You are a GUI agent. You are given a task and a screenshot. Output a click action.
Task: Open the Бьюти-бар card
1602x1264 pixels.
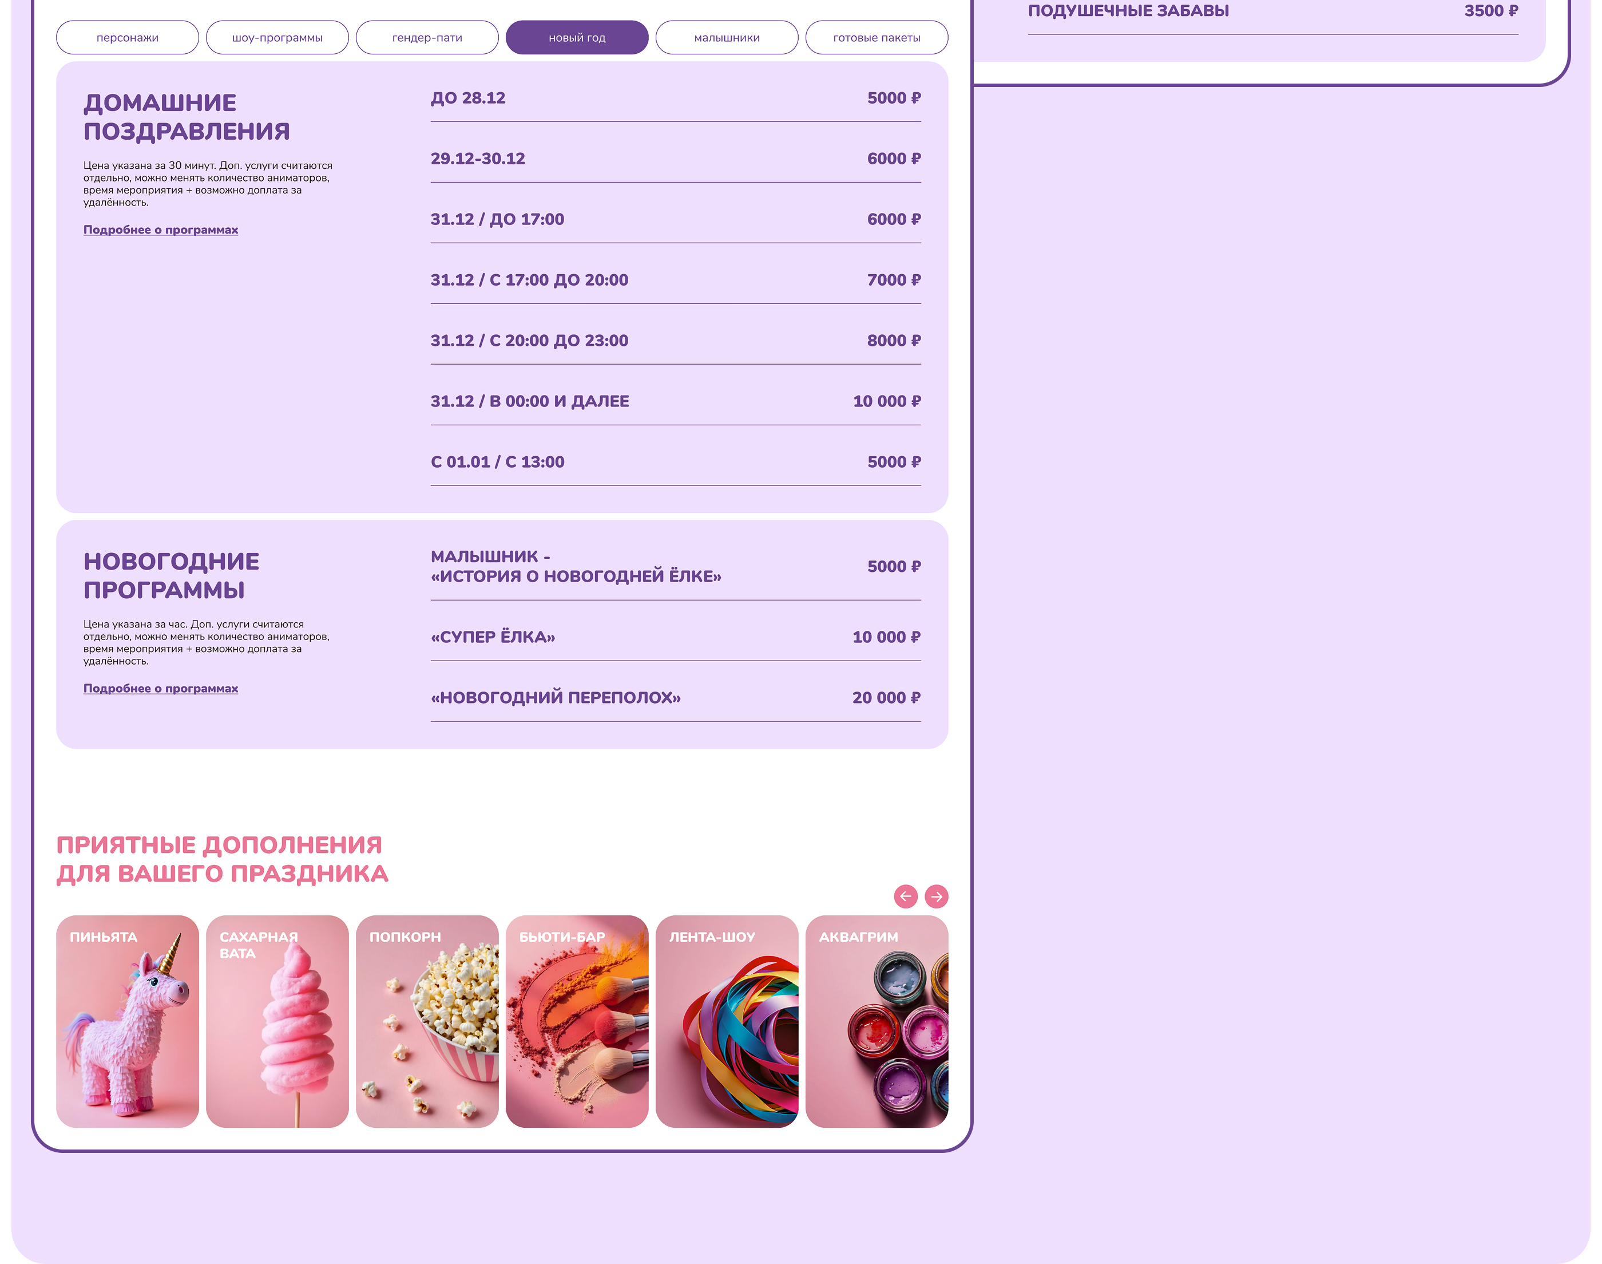click(x=577, y=1021)
